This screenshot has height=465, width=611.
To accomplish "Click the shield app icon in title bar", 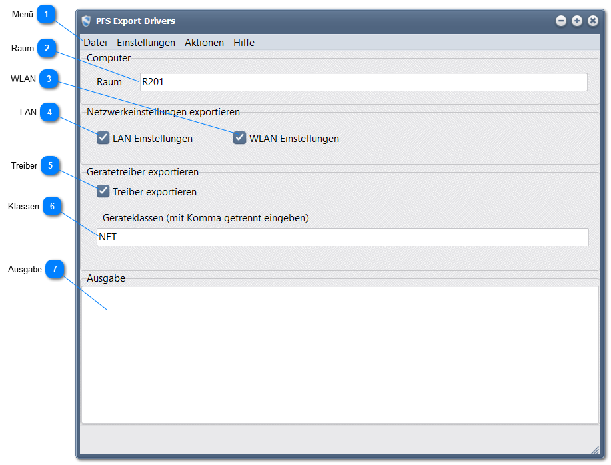I will tap(86, 21).
